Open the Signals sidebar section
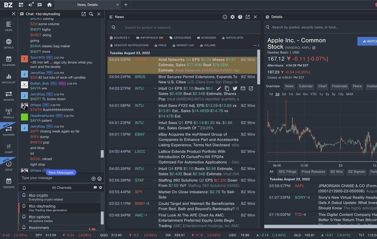377x239 pixels. tap(9, 114)
